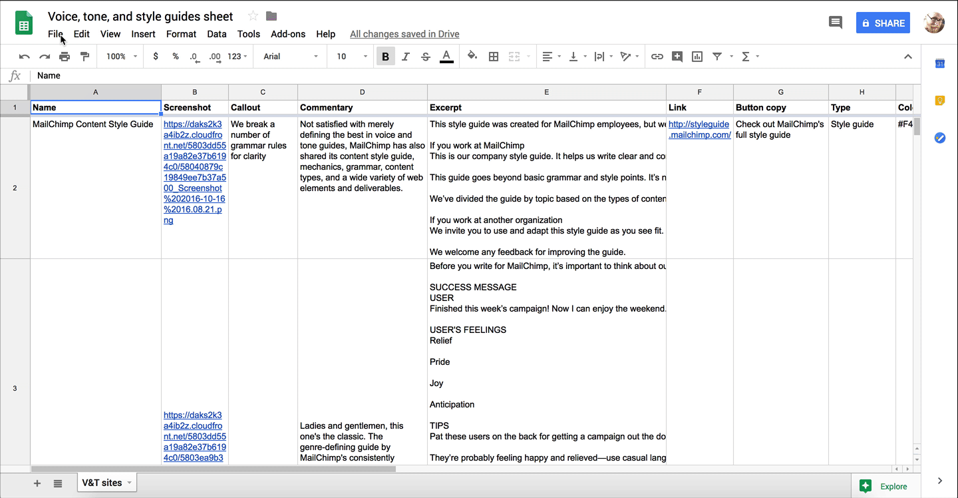This screenshot has width=958, height=498.
Task: Print the spreadsheet
Action: tap(65, 57)
